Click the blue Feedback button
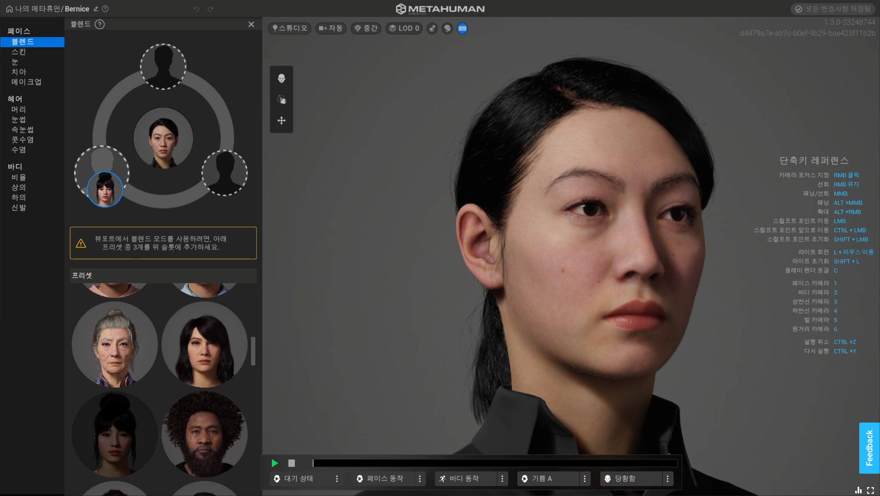Viewport: 880px width, 496px height. (869, 448)
